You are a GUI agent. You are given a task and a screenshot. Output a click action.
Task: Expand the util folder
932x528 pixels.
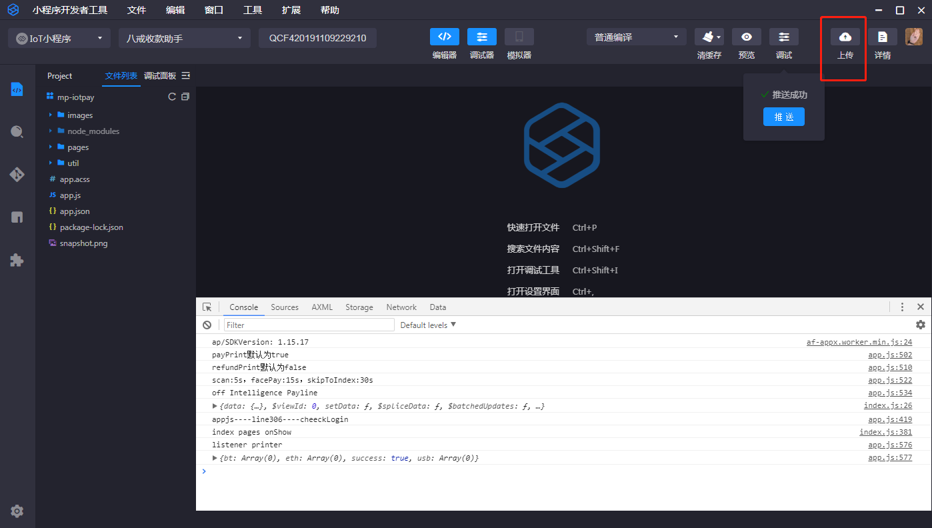(x=50, y=163)
